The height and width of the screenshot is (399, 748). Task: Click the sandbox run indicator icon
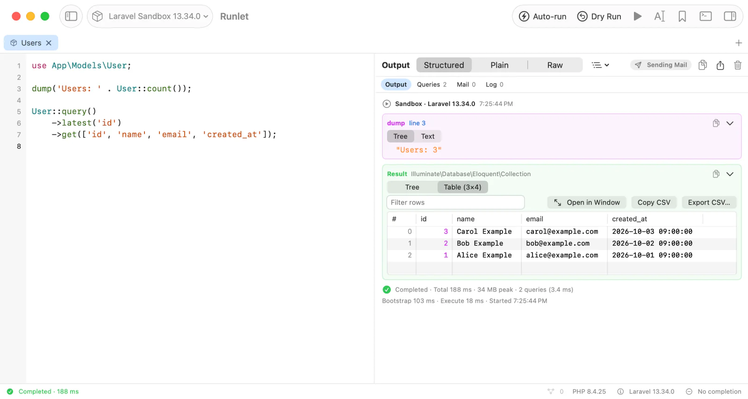pyautogui.click(x=387, y=104)
